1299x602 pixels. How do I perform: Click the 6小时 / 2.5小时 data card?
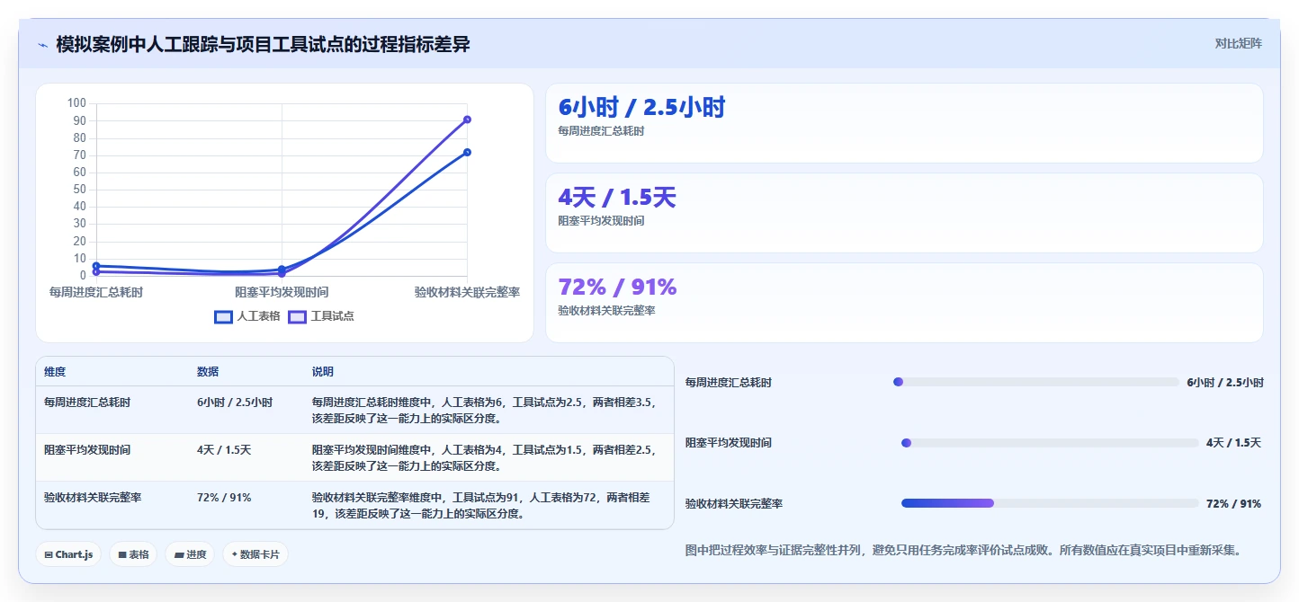[904, 123]
